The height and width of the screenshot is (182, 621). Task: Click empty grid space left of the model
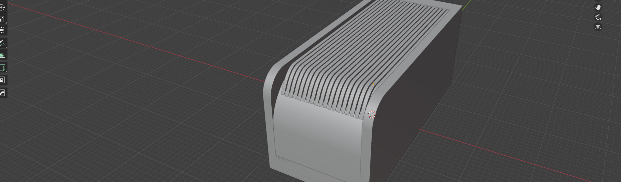(129, 113)
